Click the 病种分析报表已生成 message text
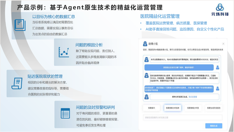 [180, 97]
